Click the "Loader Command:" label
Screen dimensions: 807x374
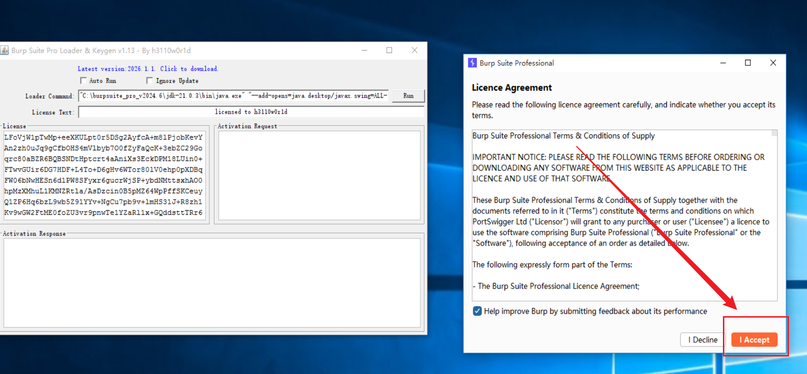point(49,96)
